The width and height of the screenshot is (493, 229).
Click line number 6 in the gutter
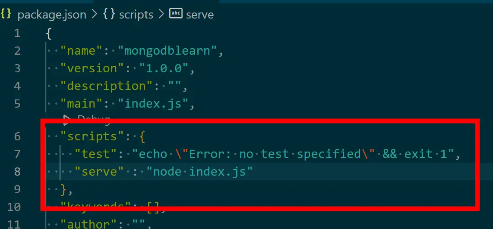pos(17,136)
